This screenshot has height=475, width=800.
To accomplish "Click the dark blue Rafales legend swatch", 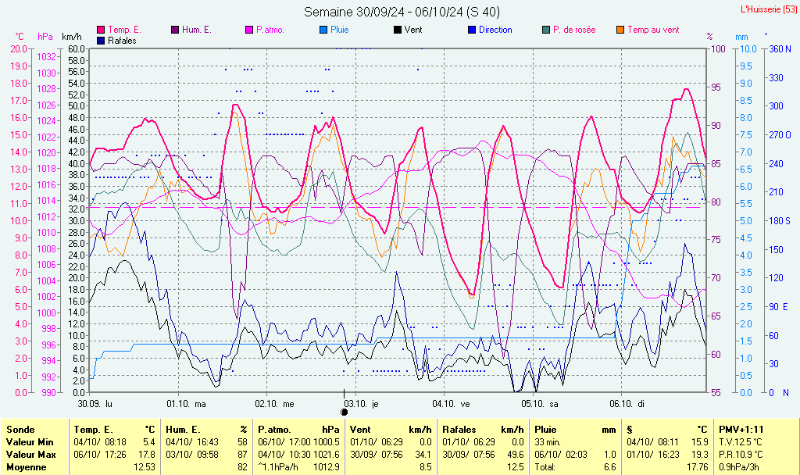I will (x=101, y=41).
